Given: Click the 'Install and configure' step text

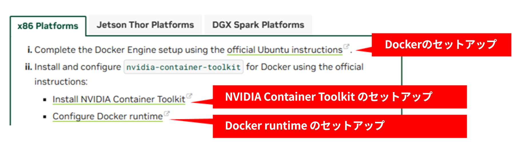Looking at the screenshot, I should (78, 67).
